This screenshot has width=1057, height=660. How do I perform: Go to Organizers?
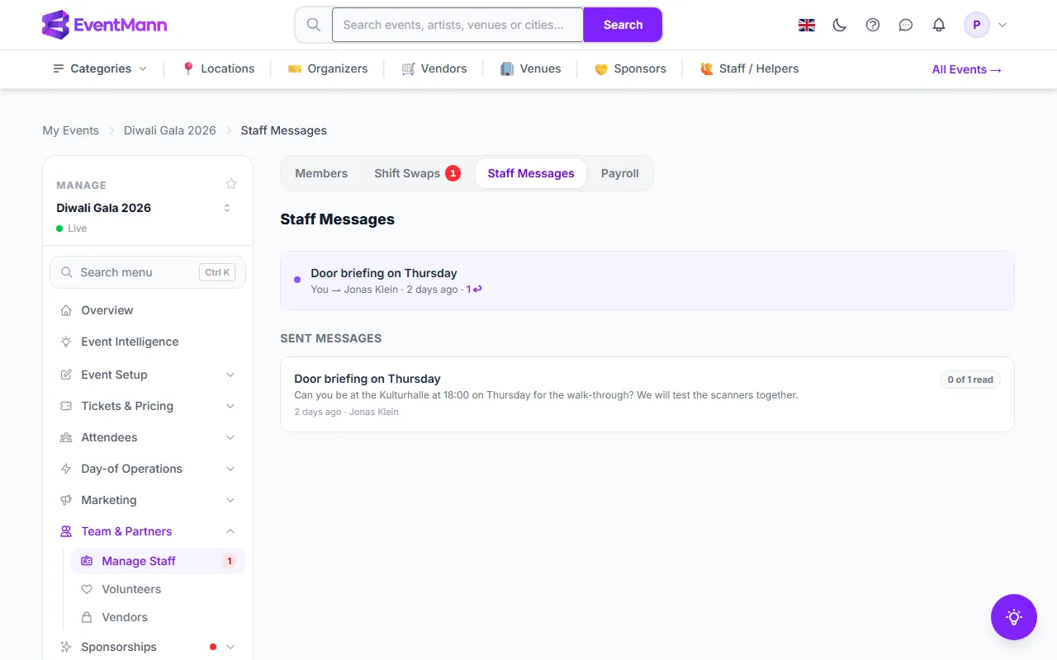[328, 68]
